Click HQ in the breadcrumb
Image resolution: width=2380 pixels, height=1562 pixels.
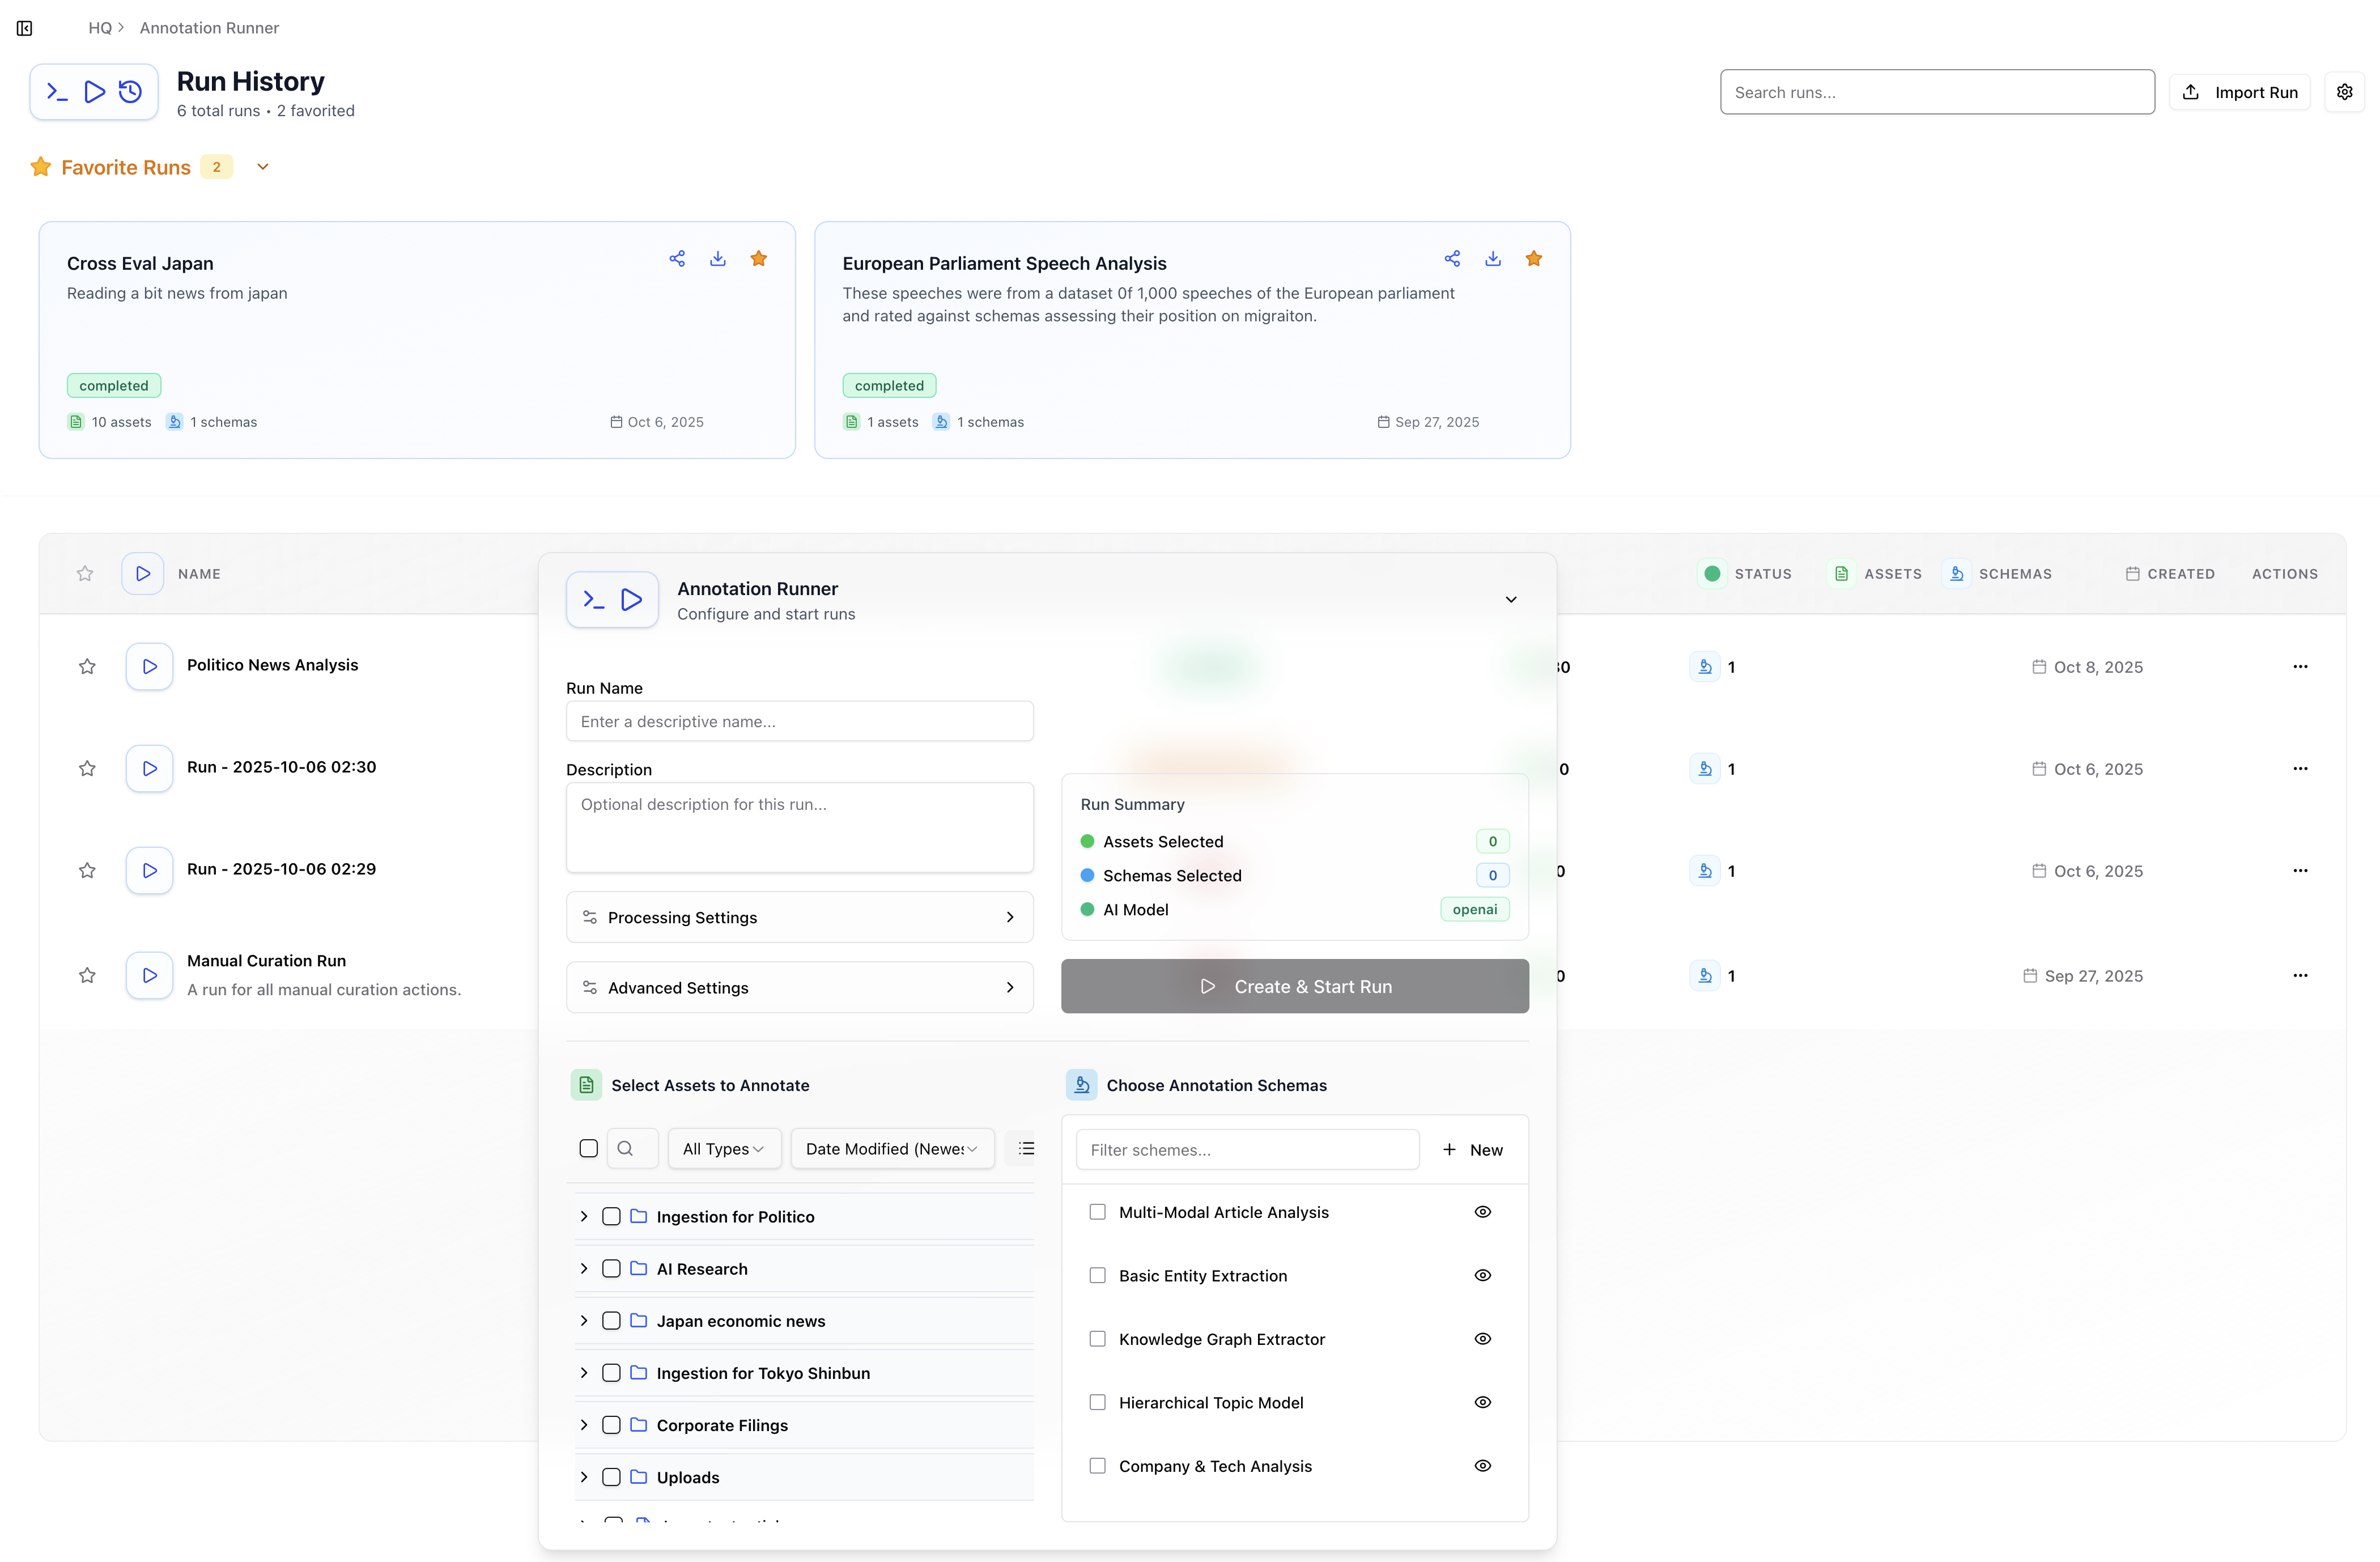tap(100, 28)
